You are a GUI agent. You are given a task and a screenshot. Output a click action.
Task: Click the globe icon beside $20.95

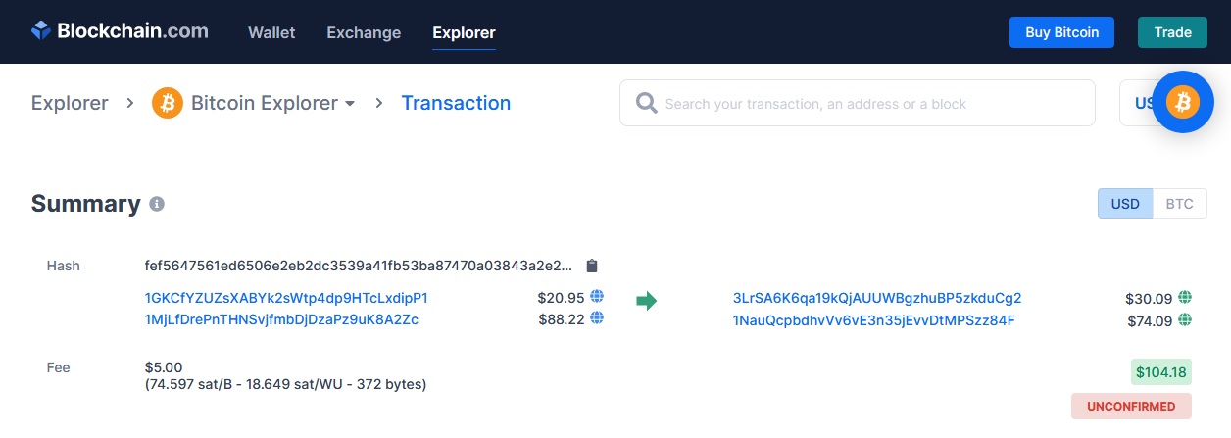[597, 297]
